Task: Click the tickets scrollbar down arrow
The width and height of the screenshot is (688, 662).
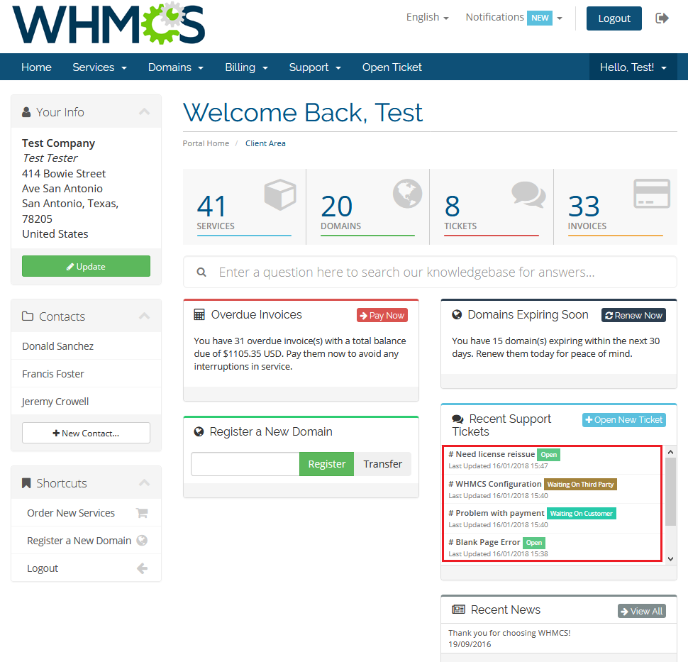Action: [x=670, y=559]
